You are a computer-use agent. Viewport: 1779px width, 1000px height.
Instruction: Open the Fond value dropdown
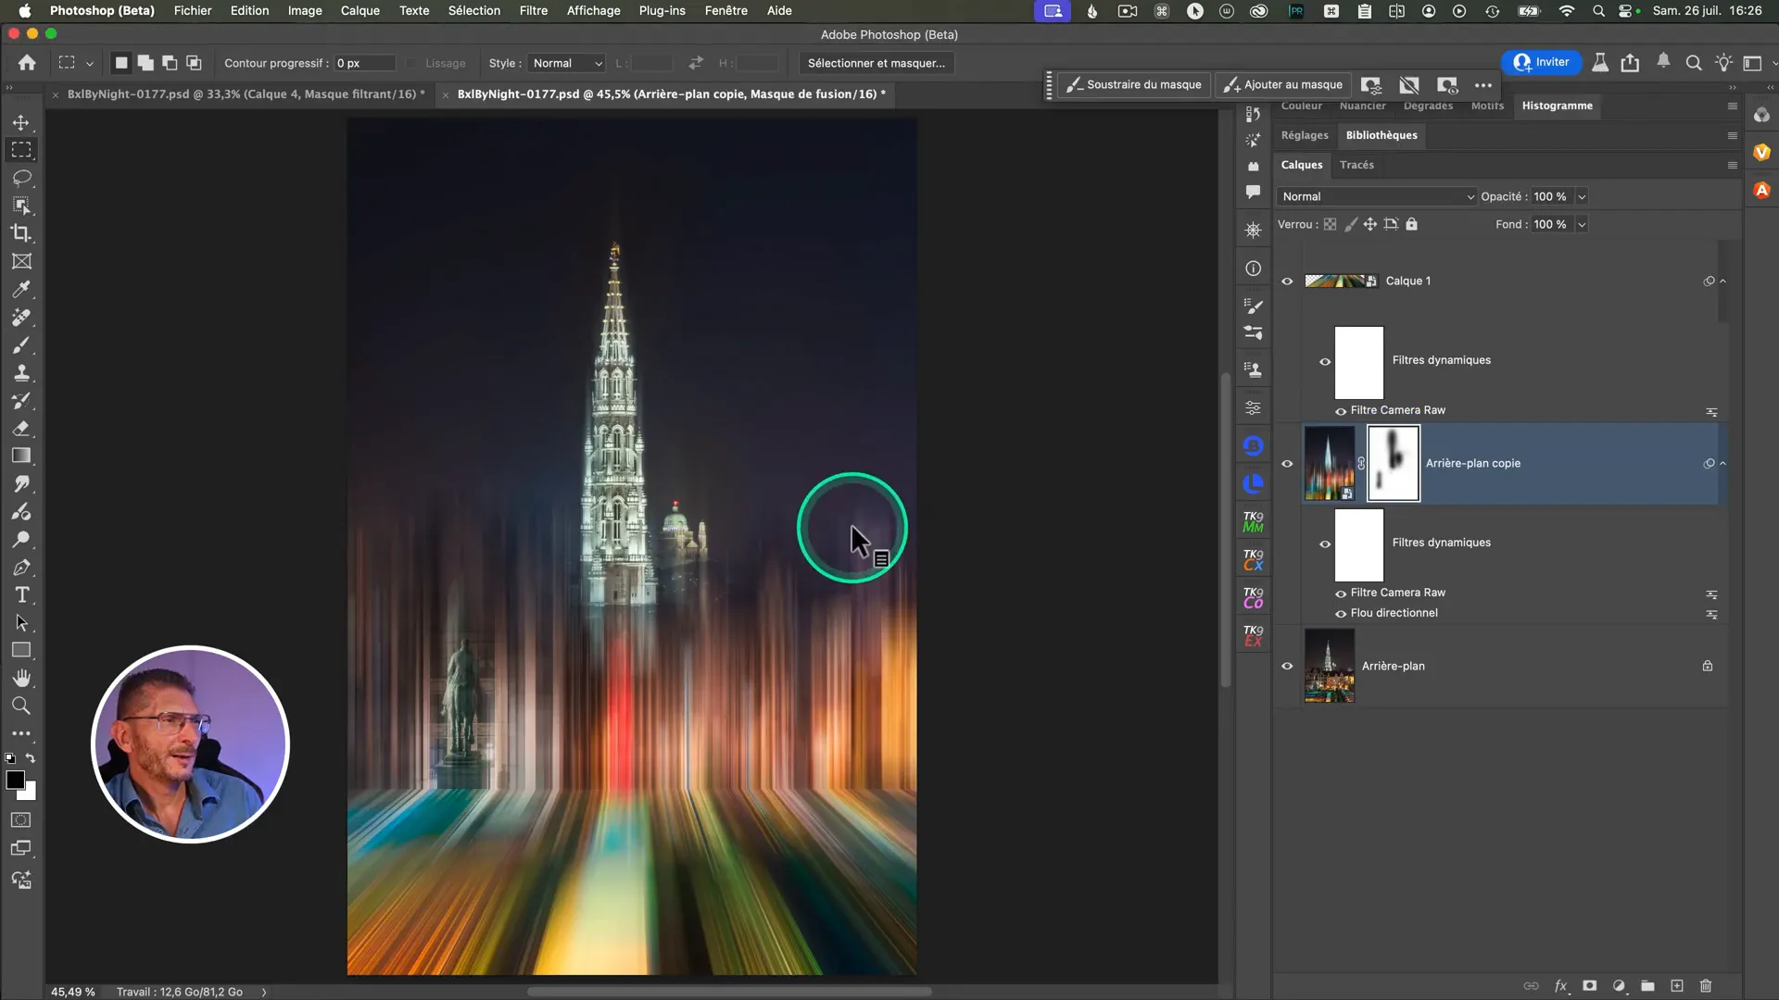pos(1582,224)
